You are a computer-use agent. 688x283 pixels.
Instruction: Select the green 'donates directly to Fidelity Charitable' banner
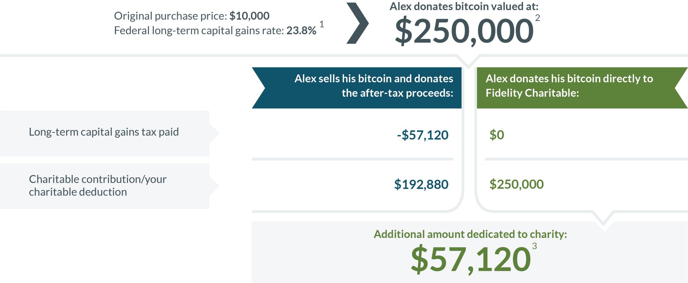tap(582, 88)
